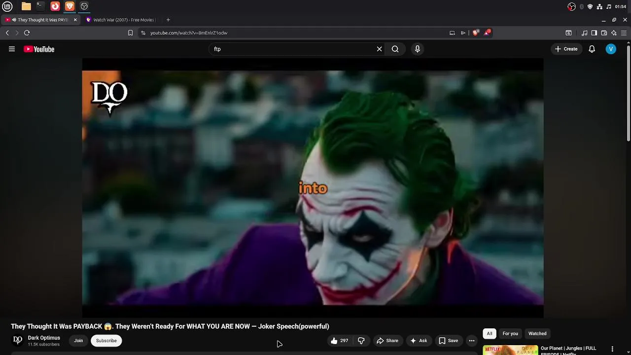Open the Leo AI assistant icon
The image size is (631, 355).
pyautogui.click(x=614, y=33)
